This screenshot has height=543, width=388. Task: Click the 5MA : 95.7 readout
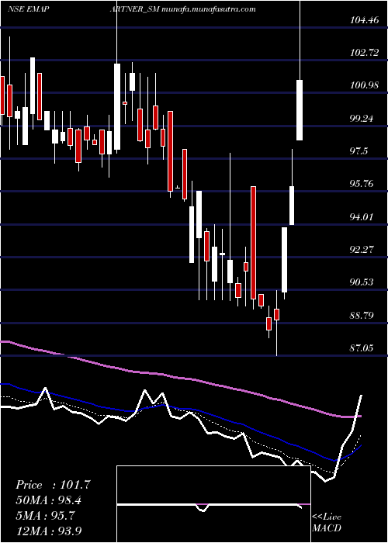coord(45,516)
